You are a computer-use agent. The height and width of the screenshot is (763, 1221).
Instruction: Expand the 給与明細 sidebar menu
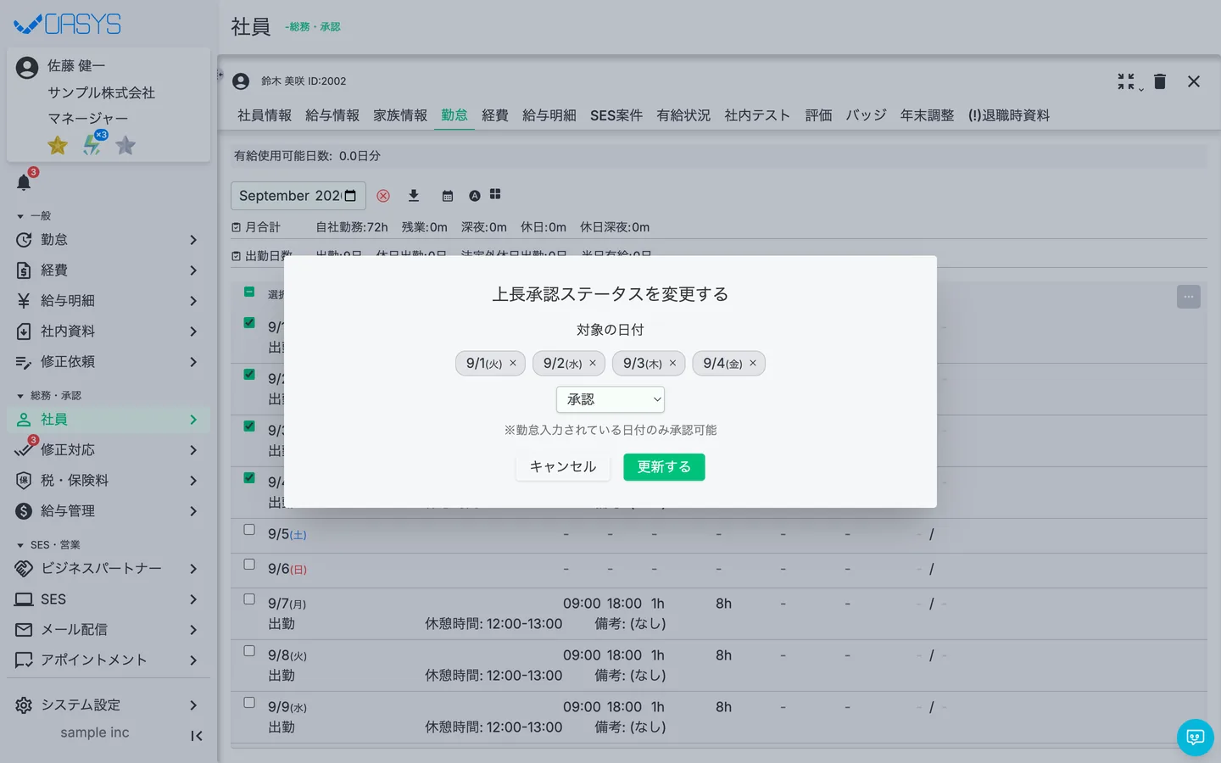[109, 301]
